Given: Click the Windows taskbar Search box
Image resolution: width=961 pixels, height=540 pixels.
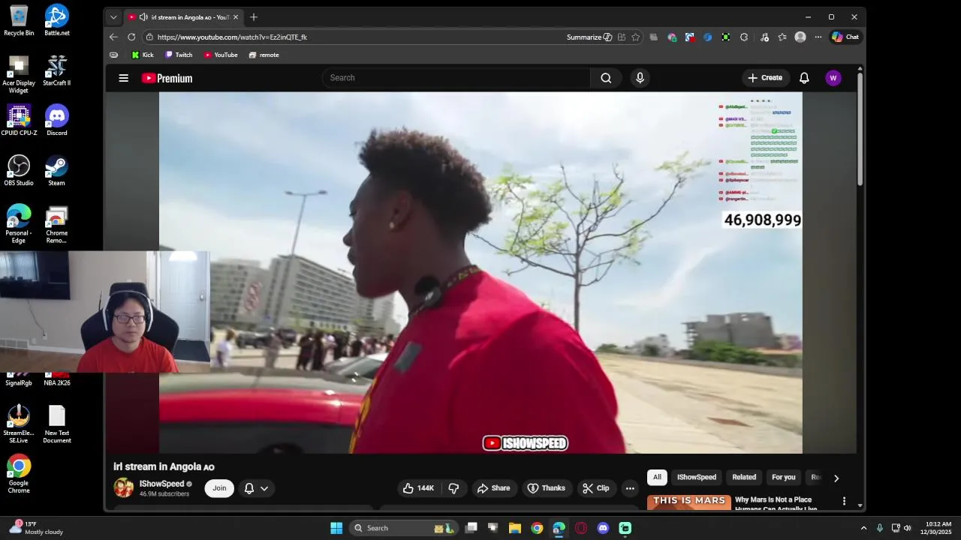Looking at the screenshot, I should click(405, 528).
